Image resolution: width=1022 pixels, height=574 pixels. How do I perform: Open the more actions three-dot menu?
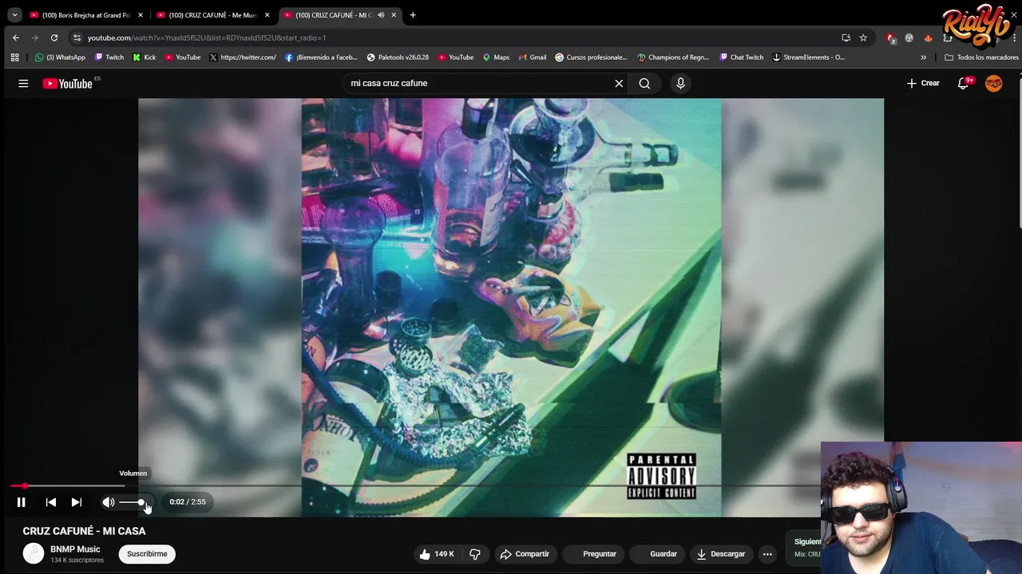(x=767, y=554)
